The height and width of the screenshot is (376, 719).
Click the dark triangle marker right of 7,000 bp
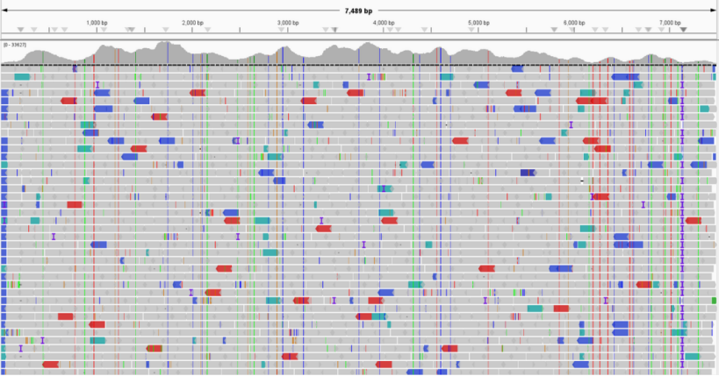(x=684, y=30)
